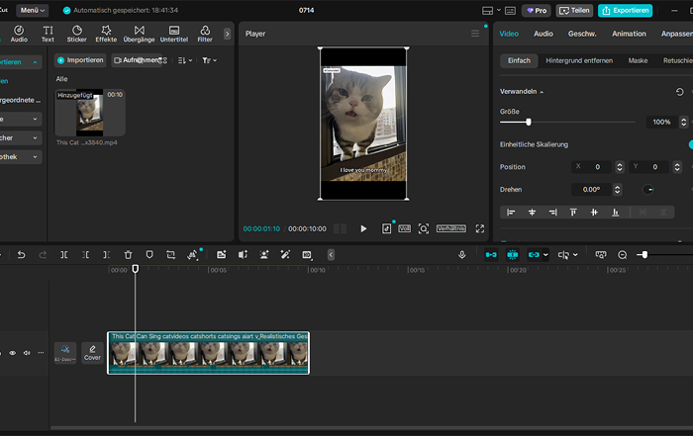Start voiceover recording with microphone

pos(462,255)
